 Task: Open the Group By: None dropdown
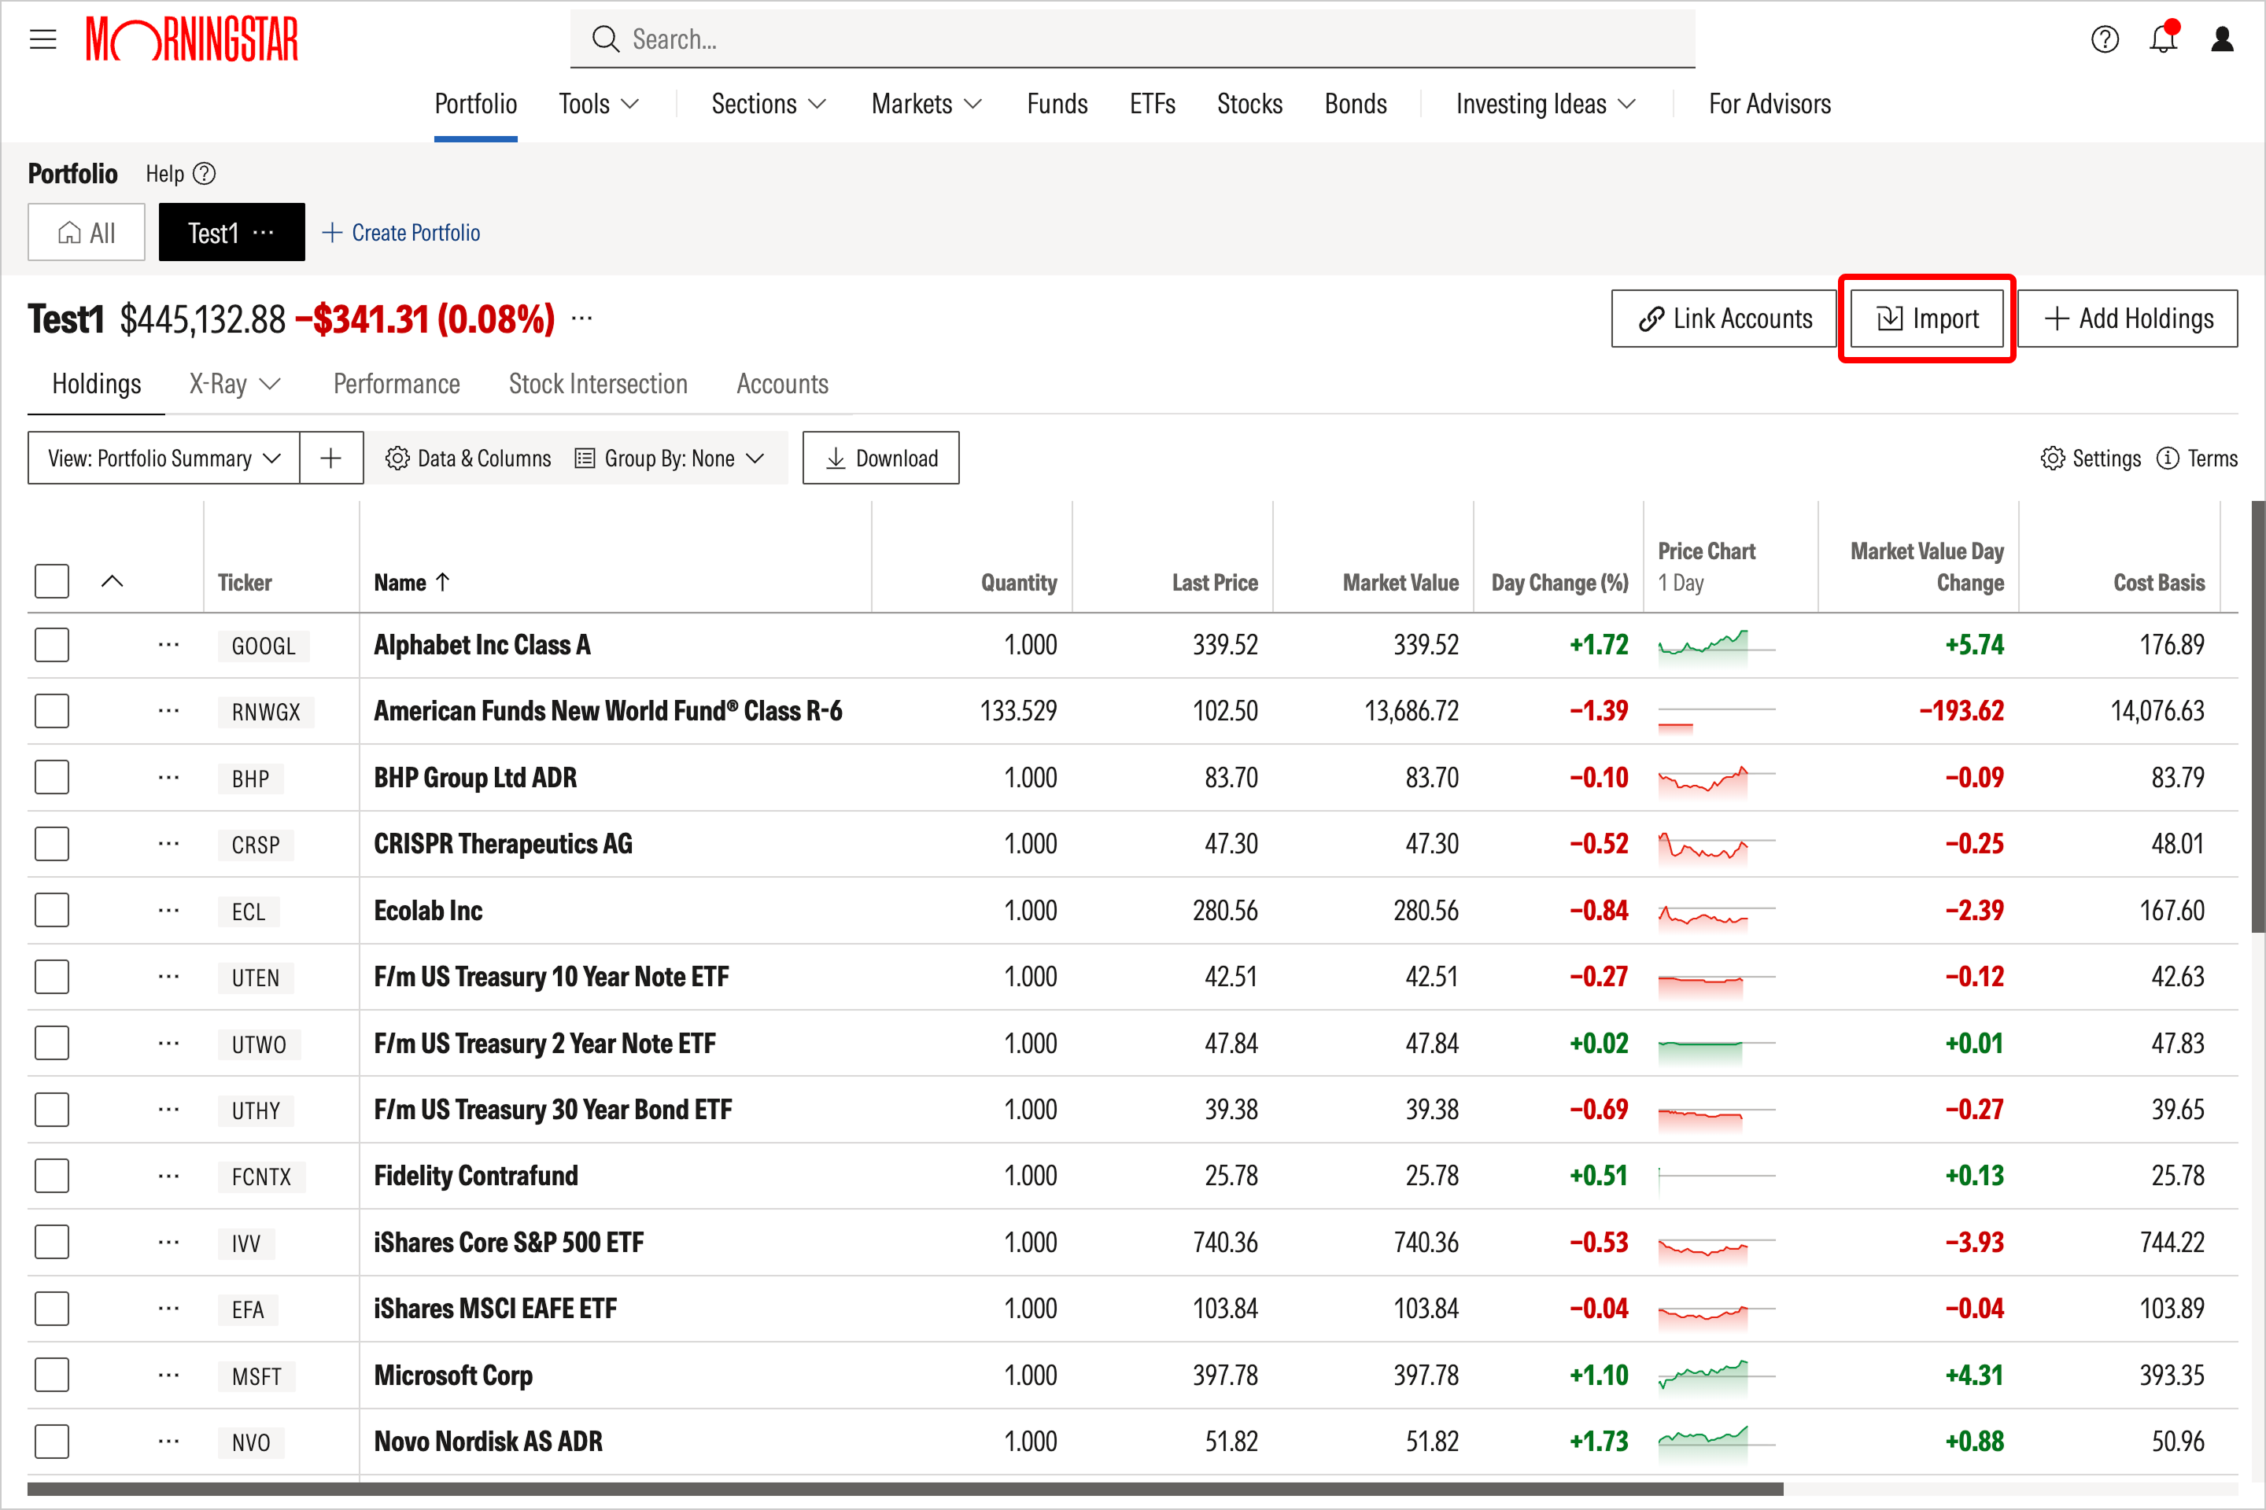pos(670,459)
